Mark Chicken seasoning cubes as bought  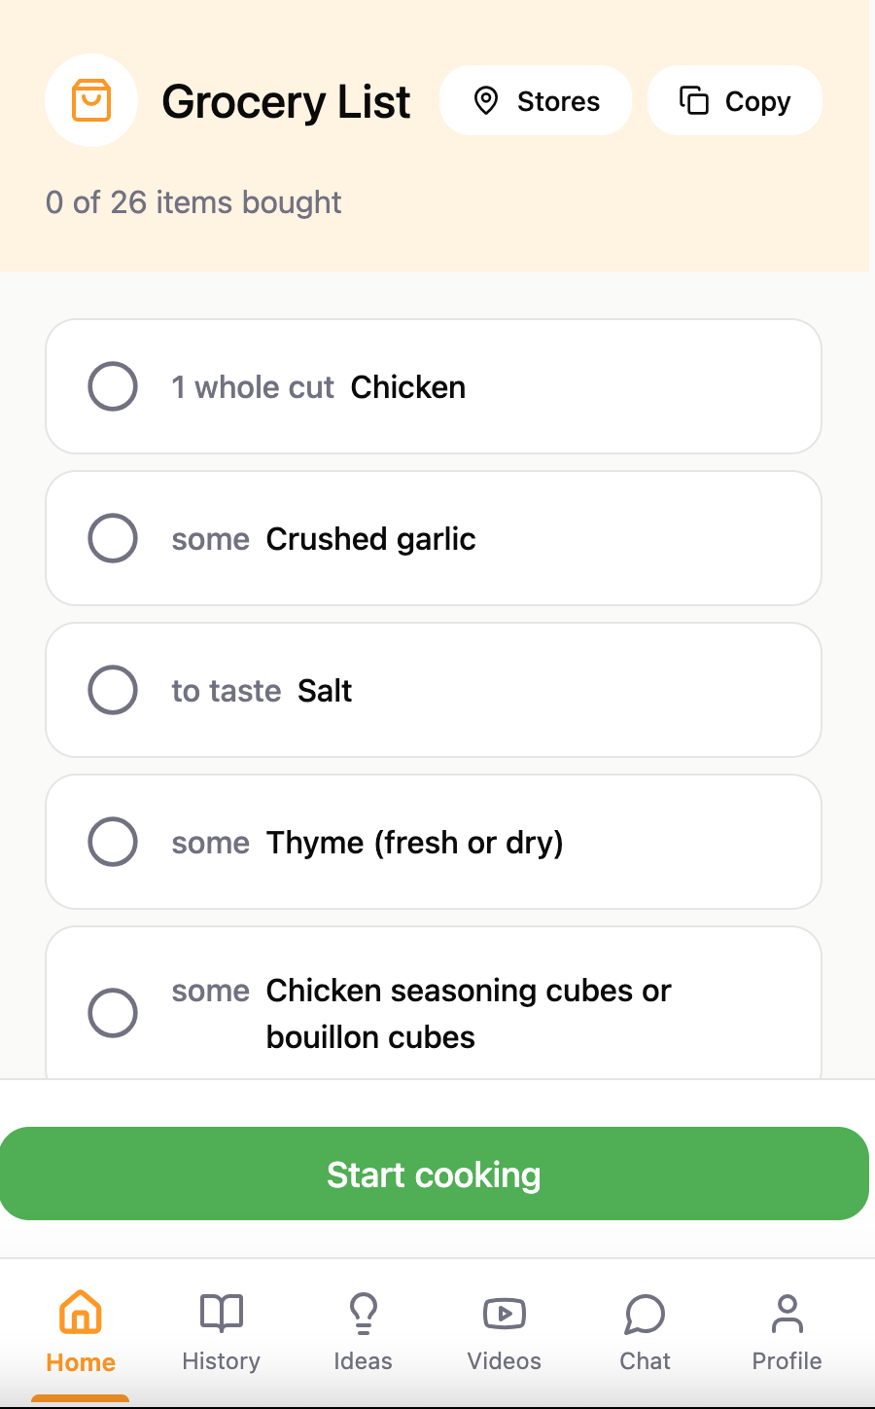(x=113, y=1013)
